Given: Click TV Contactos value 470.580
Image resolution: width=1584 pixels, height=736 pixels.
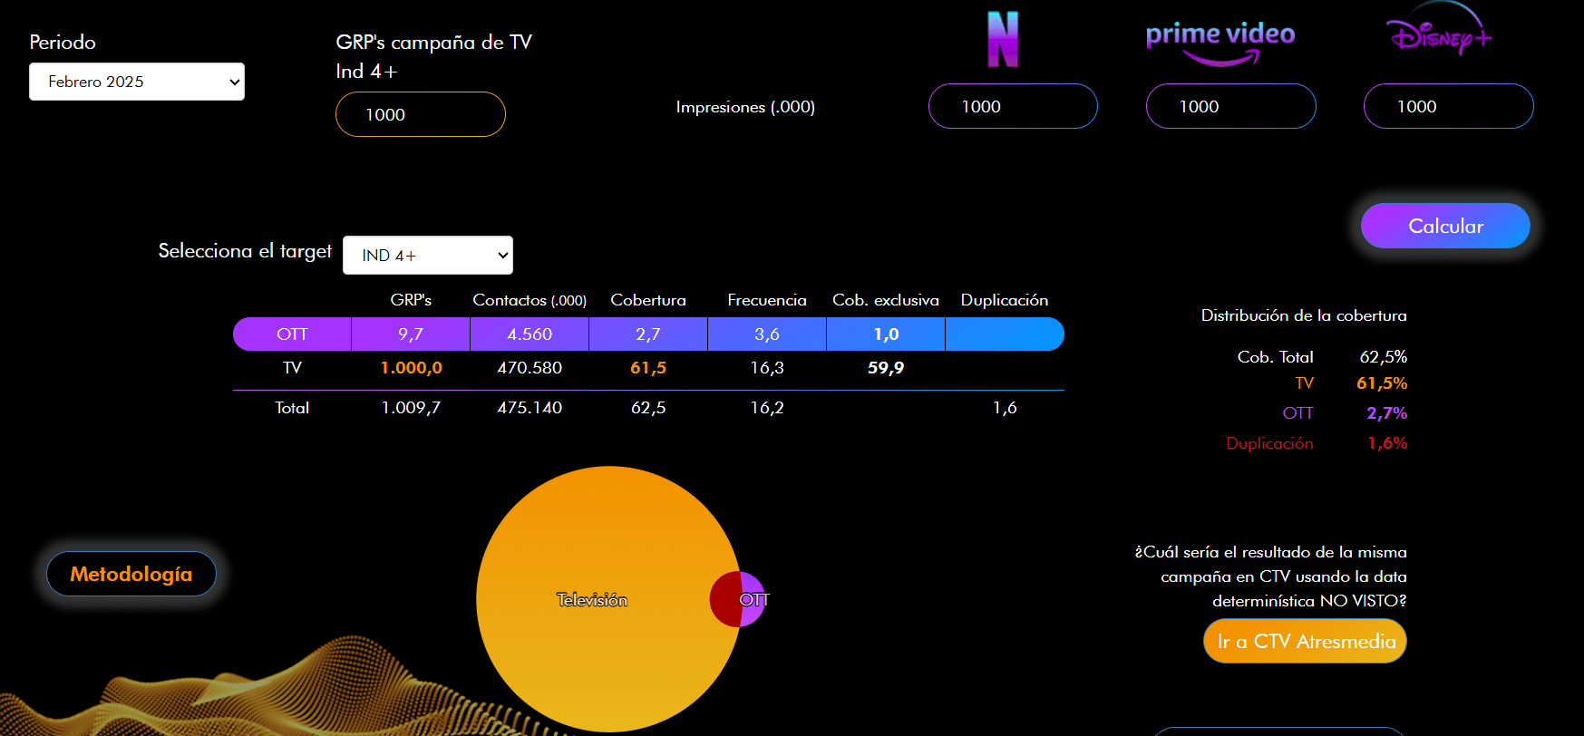Looking at the screenshot, I should (x=530, y=367).
